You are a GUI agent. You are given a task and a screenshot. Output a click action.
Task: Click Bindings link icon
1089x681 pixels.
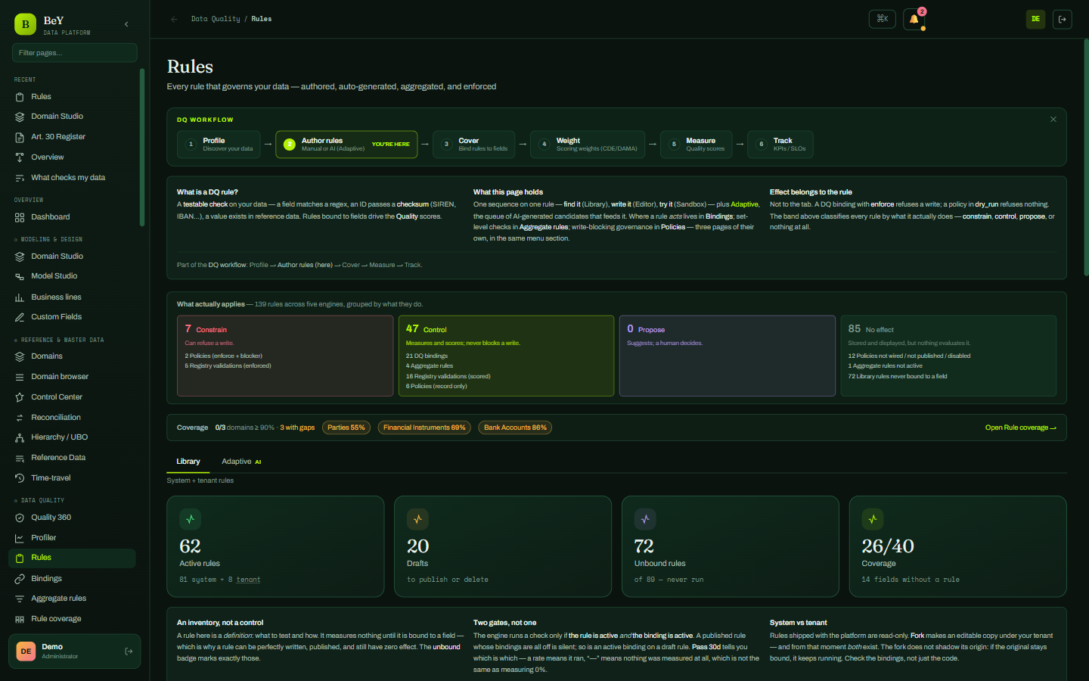point(20,579)
